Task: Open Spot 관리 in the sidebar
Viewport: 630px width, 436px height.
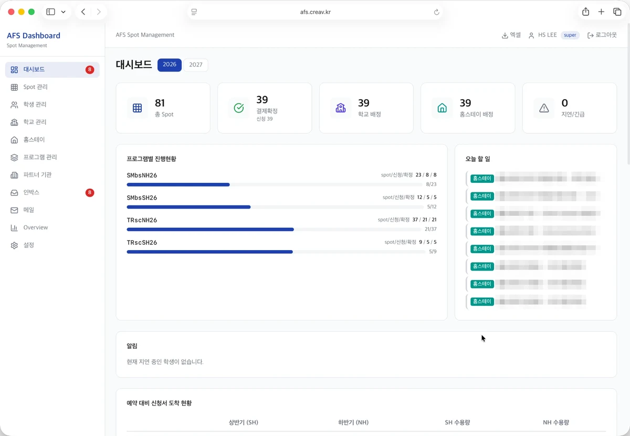Action: point(52,87)
